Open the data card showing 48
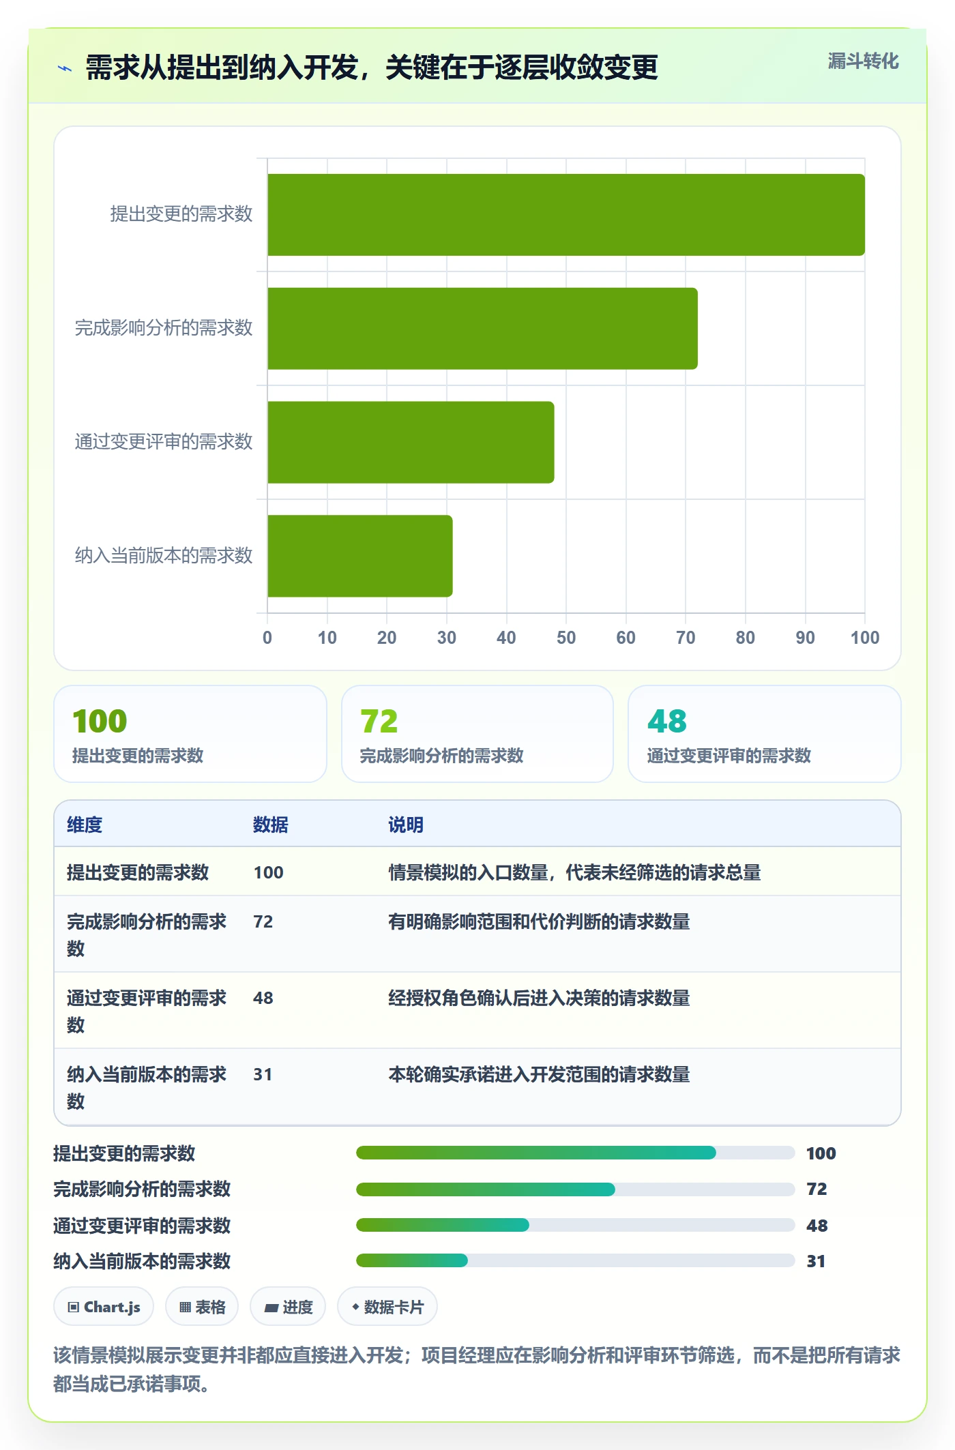Image resolution: width=955 pixels, height=1450 pixels. [x=765, y=734]
